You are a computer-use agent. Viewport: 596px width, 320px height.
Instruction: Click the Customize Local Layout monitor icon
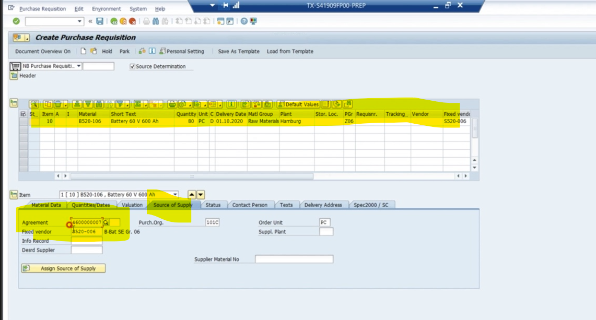click(x=253, y=21)
